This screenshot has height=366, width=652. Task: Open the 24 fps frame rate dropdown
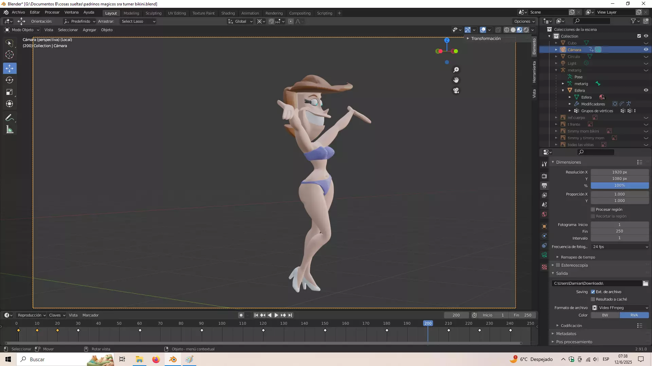[x=620, y=247]
